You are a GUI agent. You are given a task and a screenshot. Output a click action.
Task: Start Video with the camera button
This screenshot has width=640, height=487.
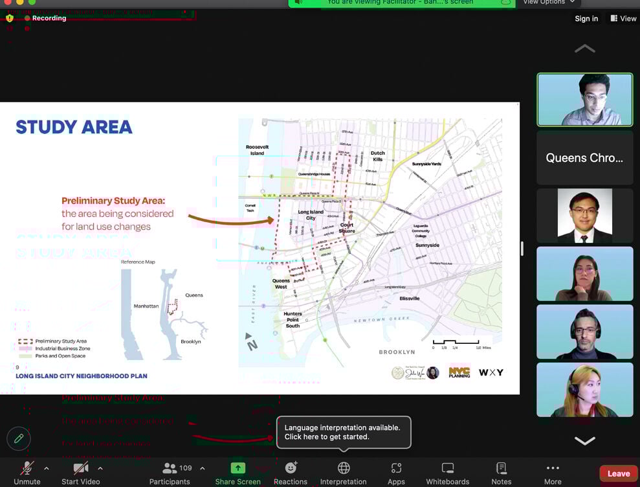pyautogui.click(x=81, y=468)
